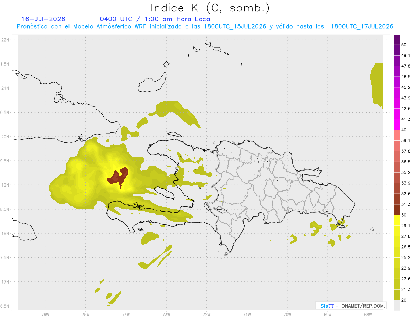The height and width of the screenshot is (319, 413).
Task: Click the "70W" longitude label
Action: (287, 315)
